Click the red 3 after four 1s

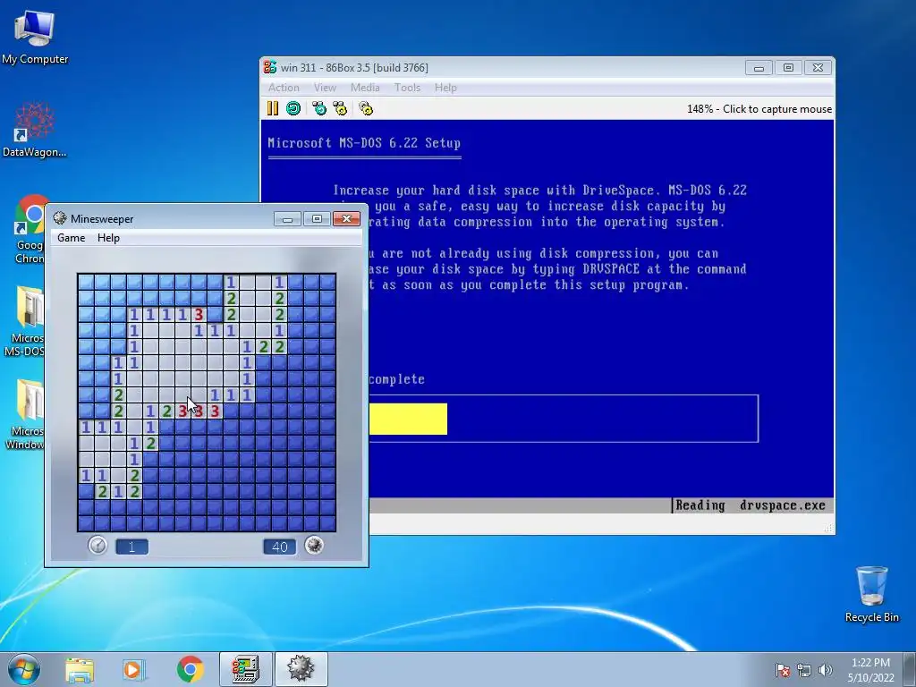(x=199, y=314)
